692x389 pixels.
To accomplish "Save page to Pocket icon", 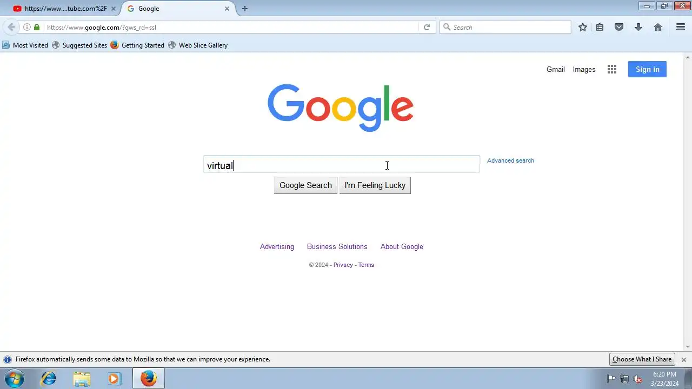I will coord(619,27).
